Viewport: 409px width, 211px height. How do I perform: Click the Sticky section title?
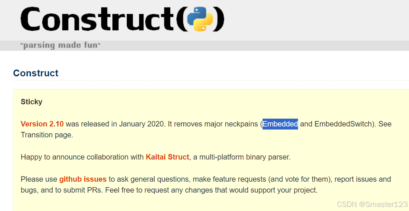(x=31, y=101)
